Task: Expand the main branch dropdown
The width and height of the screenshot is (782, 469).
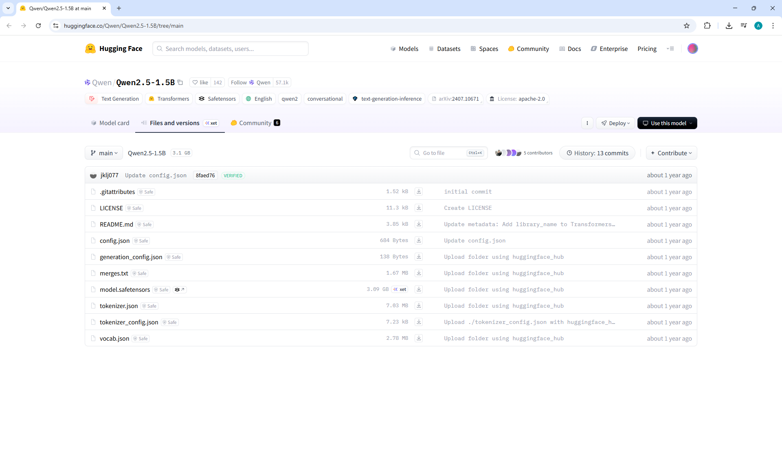Action: tap(104, 153)
